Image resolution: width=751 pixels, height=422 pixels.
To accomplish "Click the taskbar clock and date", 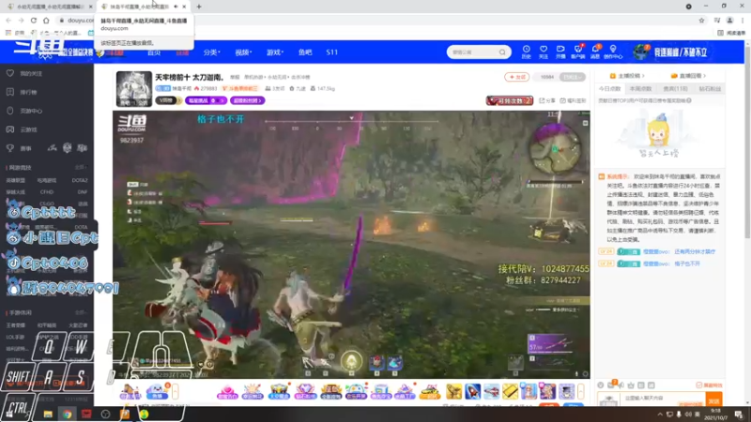I will [x=714, y=414].
